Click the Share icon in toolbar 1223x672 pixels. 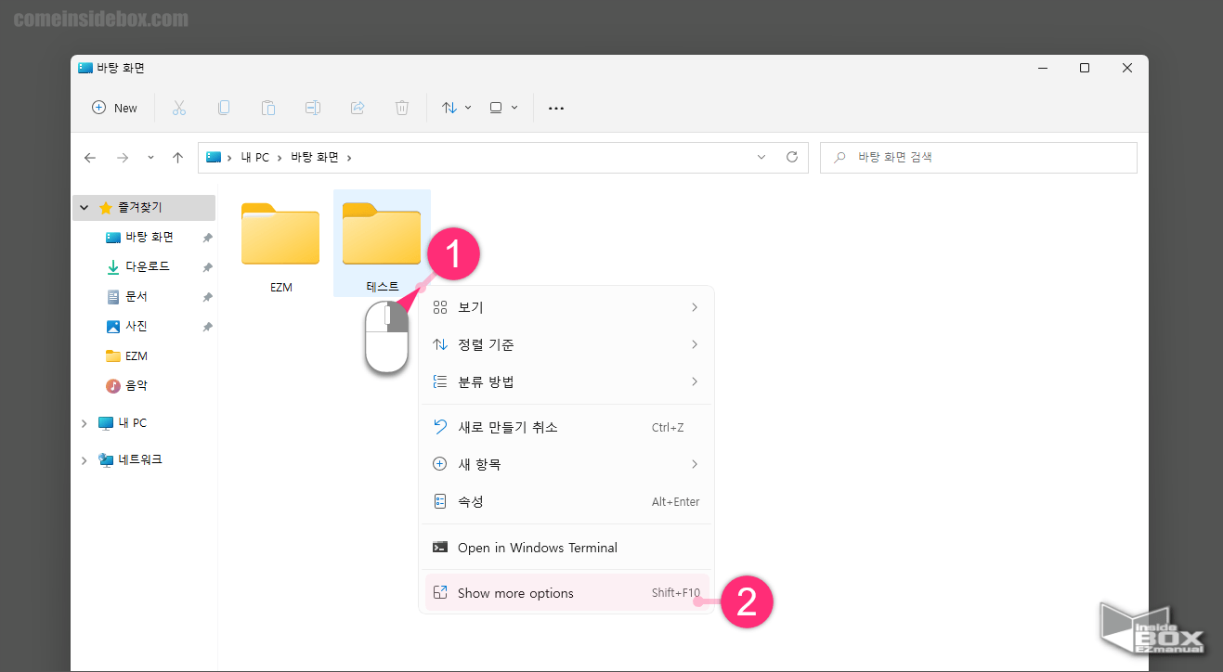tap(358, 108)
